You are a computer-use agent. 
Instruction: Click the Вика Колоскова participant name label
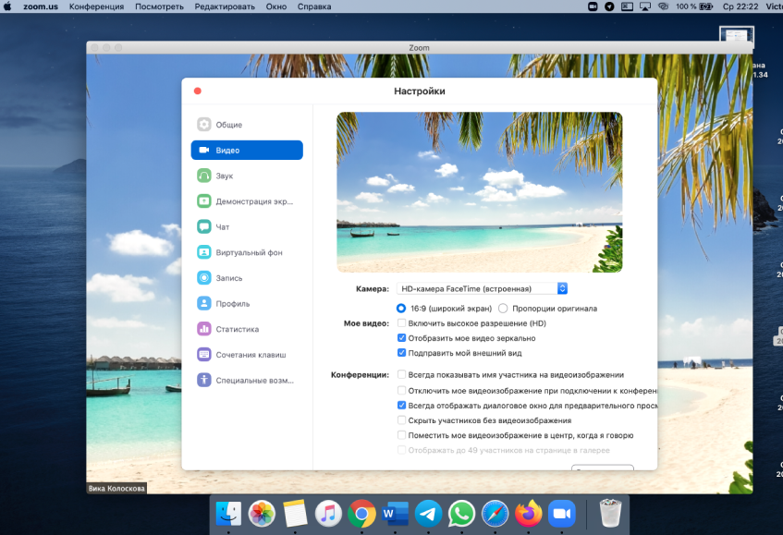(116, 489)
